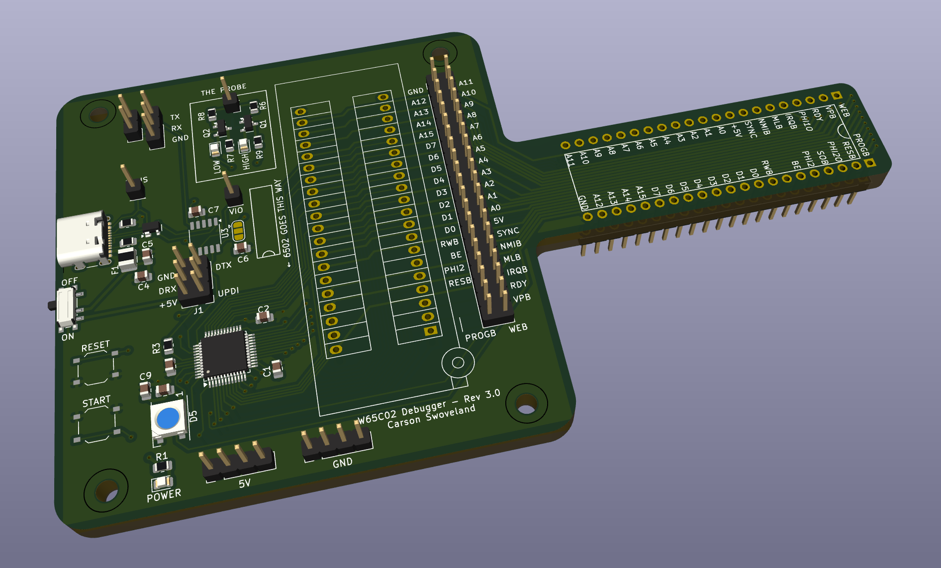This screenshot has height=568, width=941.
Task: Click the 'IRQB' label on the main board
Action: coord(517,271)
